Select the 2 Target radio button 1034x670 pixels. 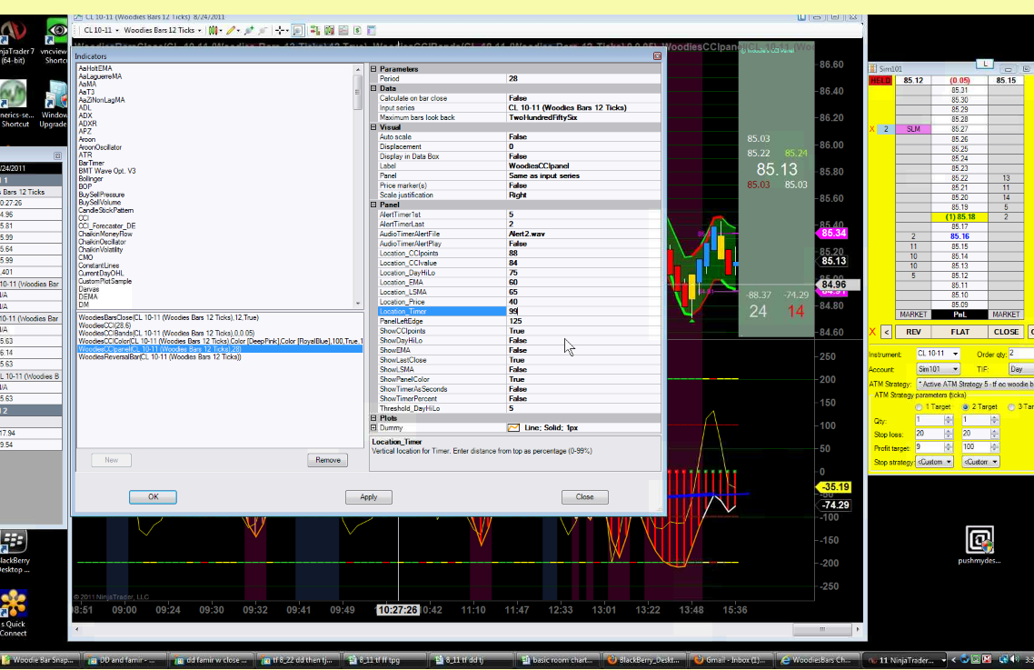pyautogui.click(x=966, y=407)
